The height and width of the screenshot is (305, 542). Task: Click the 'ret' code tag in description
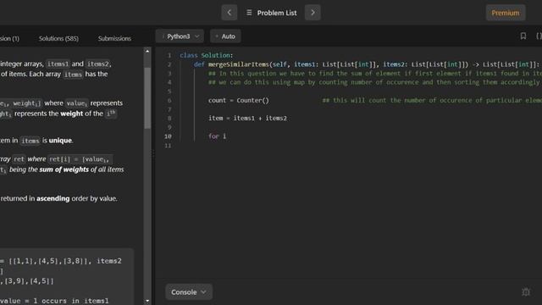[19, 159]
